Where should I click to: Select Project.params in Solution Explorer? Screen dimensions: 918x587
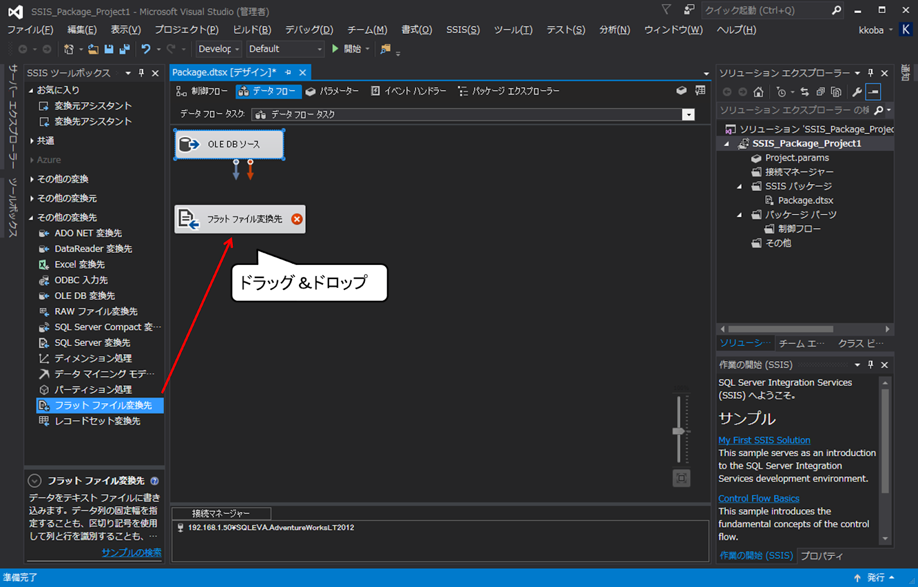[797, 158]
